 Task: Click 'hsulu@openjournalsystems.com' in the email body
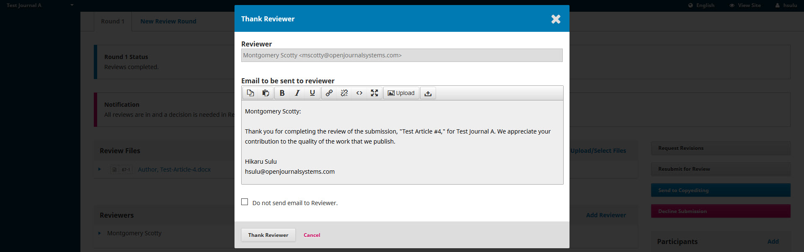[290, 172]
